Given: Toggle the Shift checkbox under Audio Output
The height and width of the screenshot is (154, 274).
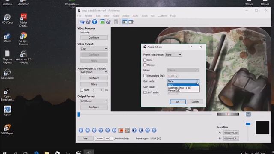Looking at the screenshot, I should pyautogui.click(x=82, y=90).
